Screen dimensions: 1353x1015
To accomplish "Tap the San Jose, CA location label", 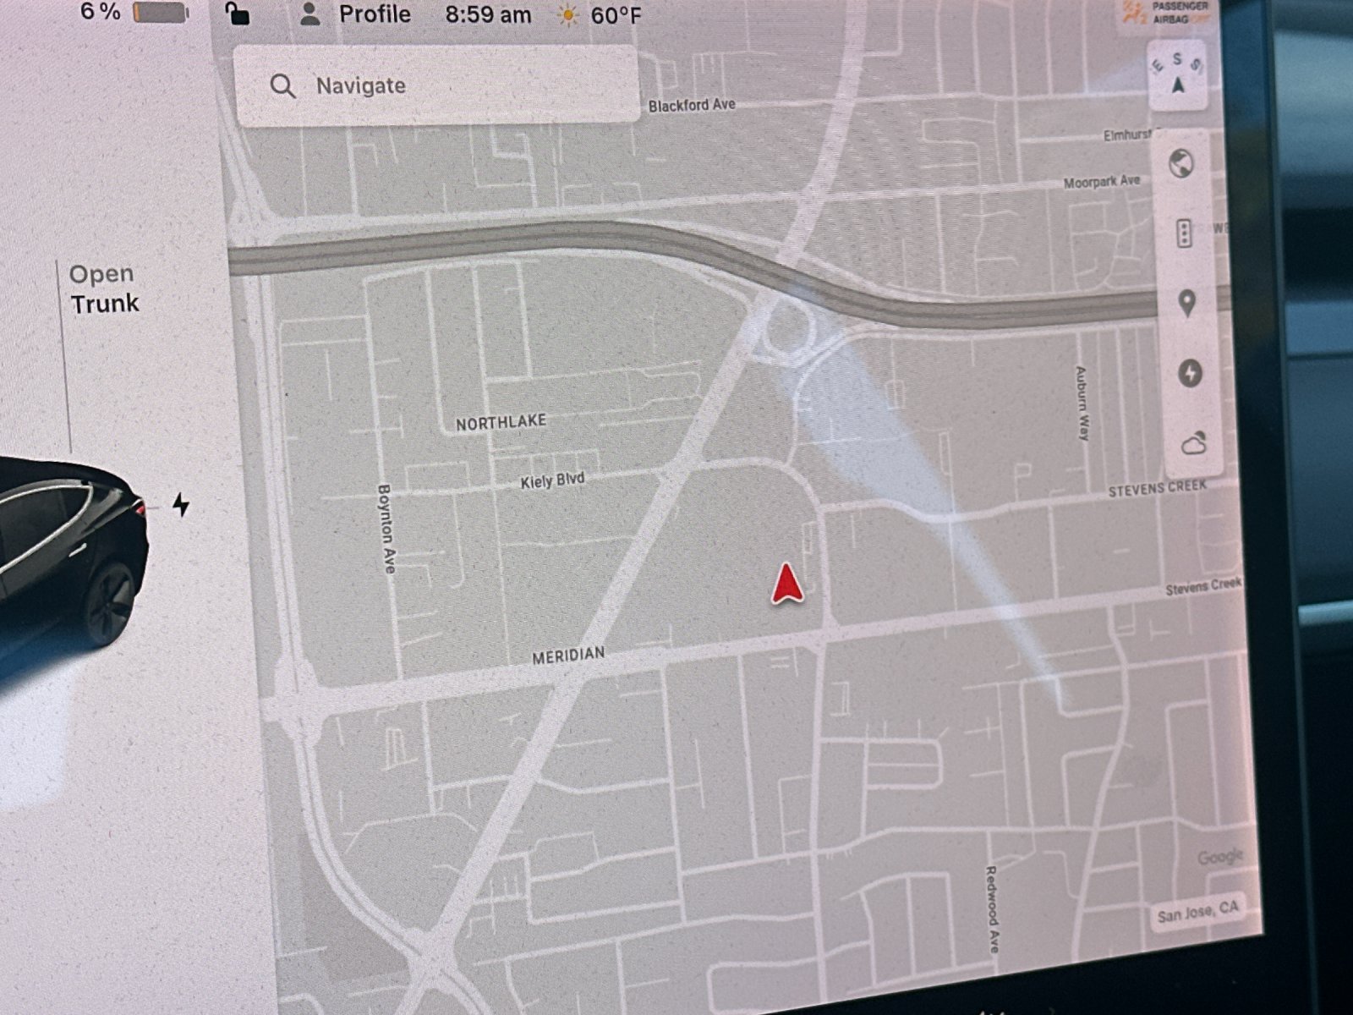I will pyautogui.click(x=1198, y=912).
